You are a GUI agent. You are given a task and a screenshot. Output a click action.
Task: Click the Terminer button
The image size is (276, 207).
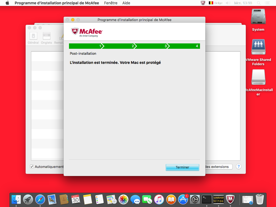(x=183, y=167)
